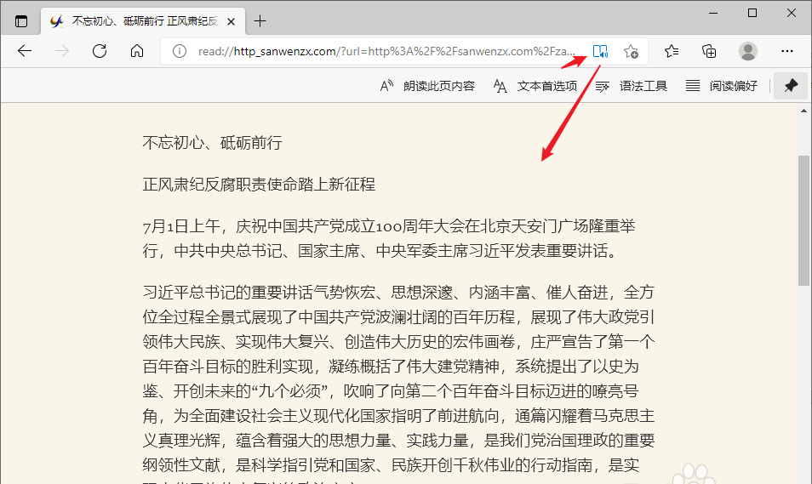Open Settings and more menu
This screenshot has height=484, width=812.
pyautogui.click(x=787, y=51)
